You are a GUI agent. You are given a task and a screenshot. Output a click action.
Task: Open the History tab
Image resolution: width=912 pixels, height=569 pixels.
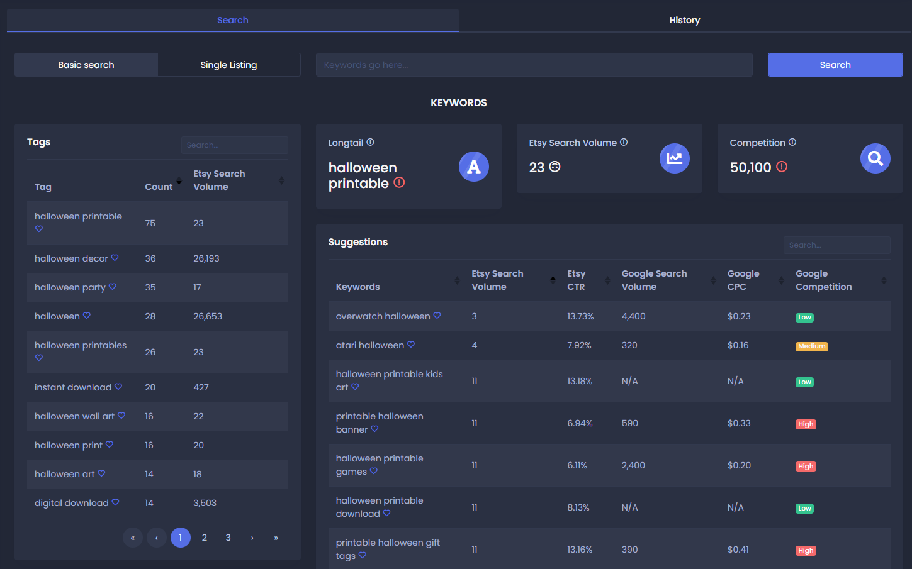[685, 20]
